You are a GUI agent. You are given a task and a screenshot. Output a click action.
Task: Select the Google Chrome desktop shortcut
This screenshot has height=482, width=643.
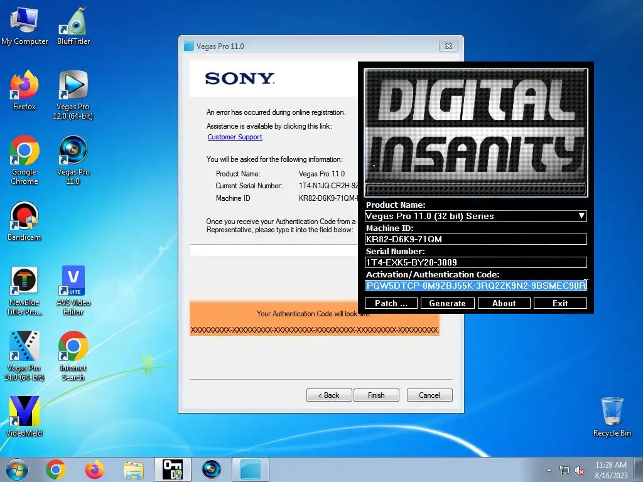(x=24, y=160)
